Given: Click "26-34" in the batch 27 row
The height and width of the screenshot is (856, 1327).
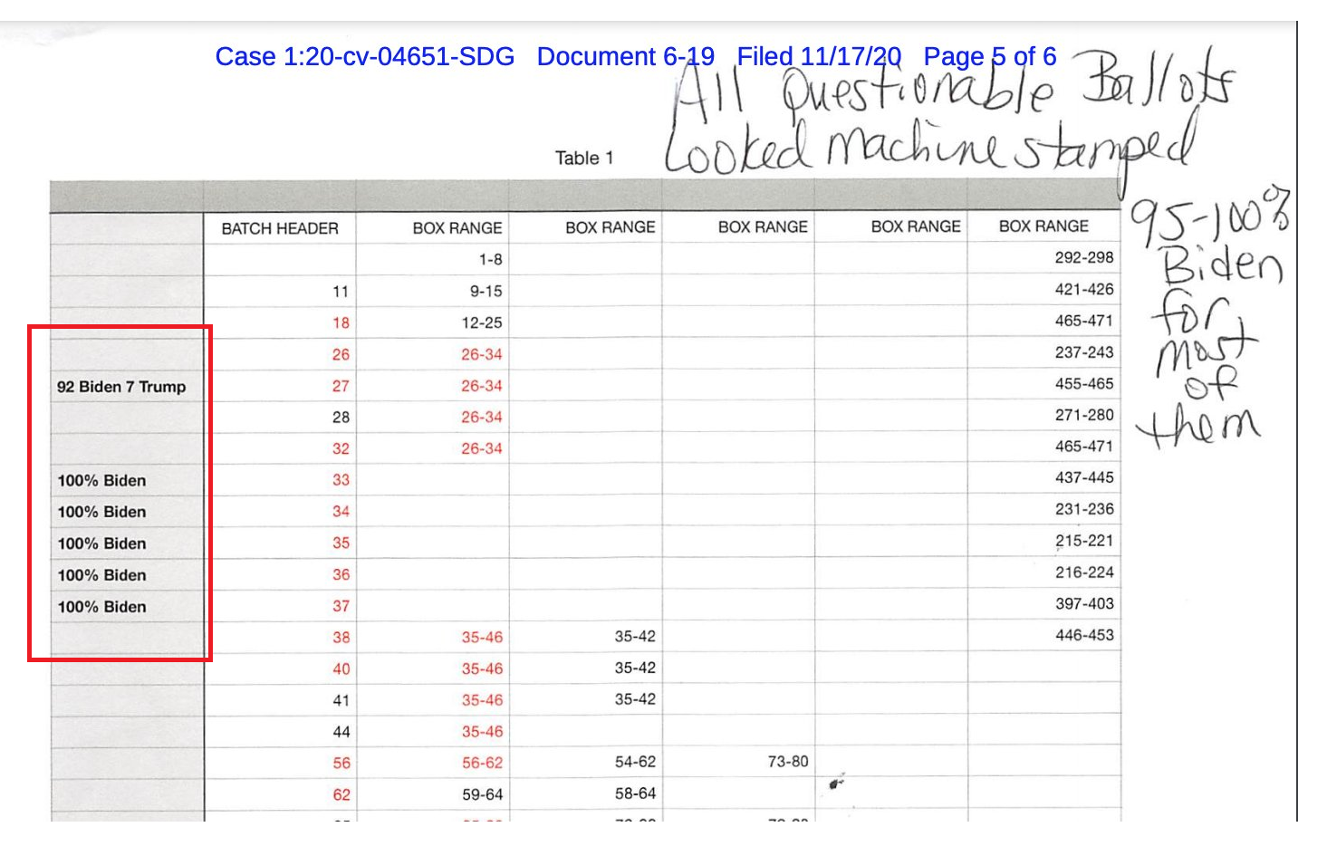Looking at the screenshot, I should coord(482,386).
